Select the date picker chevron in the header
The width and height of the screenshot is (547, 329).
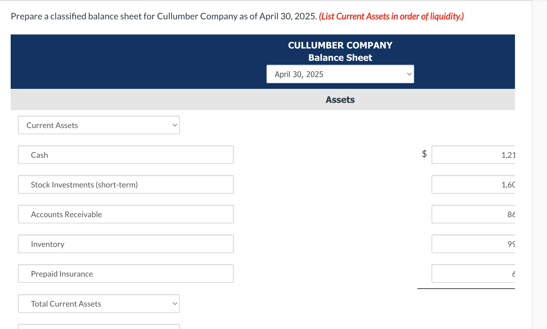click(x=409, y=74)
